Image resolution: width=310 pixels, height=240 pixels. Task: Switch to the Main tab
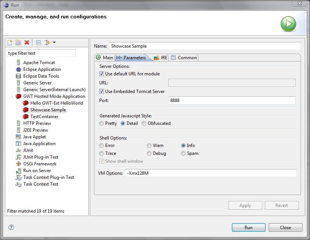(104, 58)
